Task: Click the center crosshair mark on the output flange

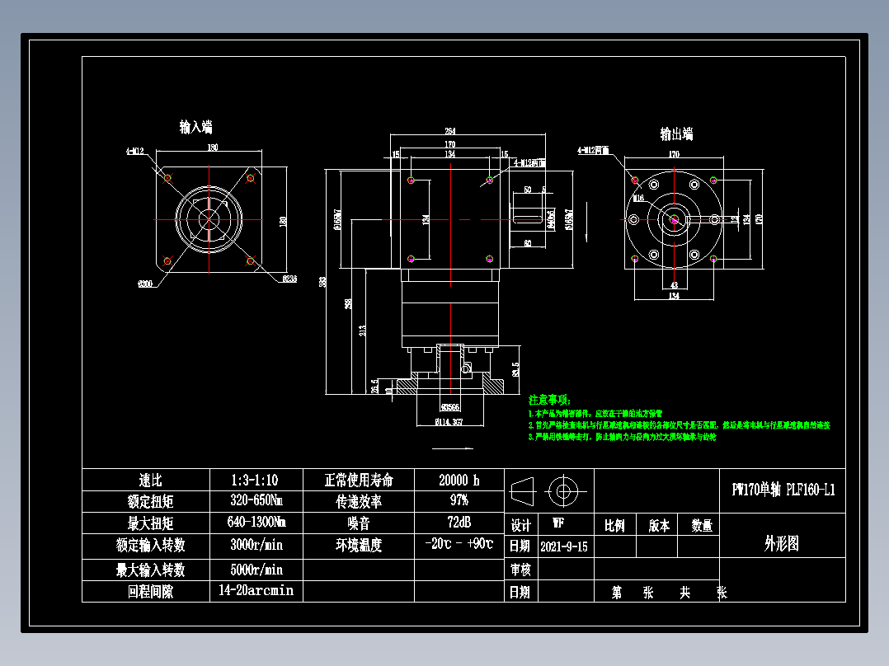Action: [x=674, y=218]
